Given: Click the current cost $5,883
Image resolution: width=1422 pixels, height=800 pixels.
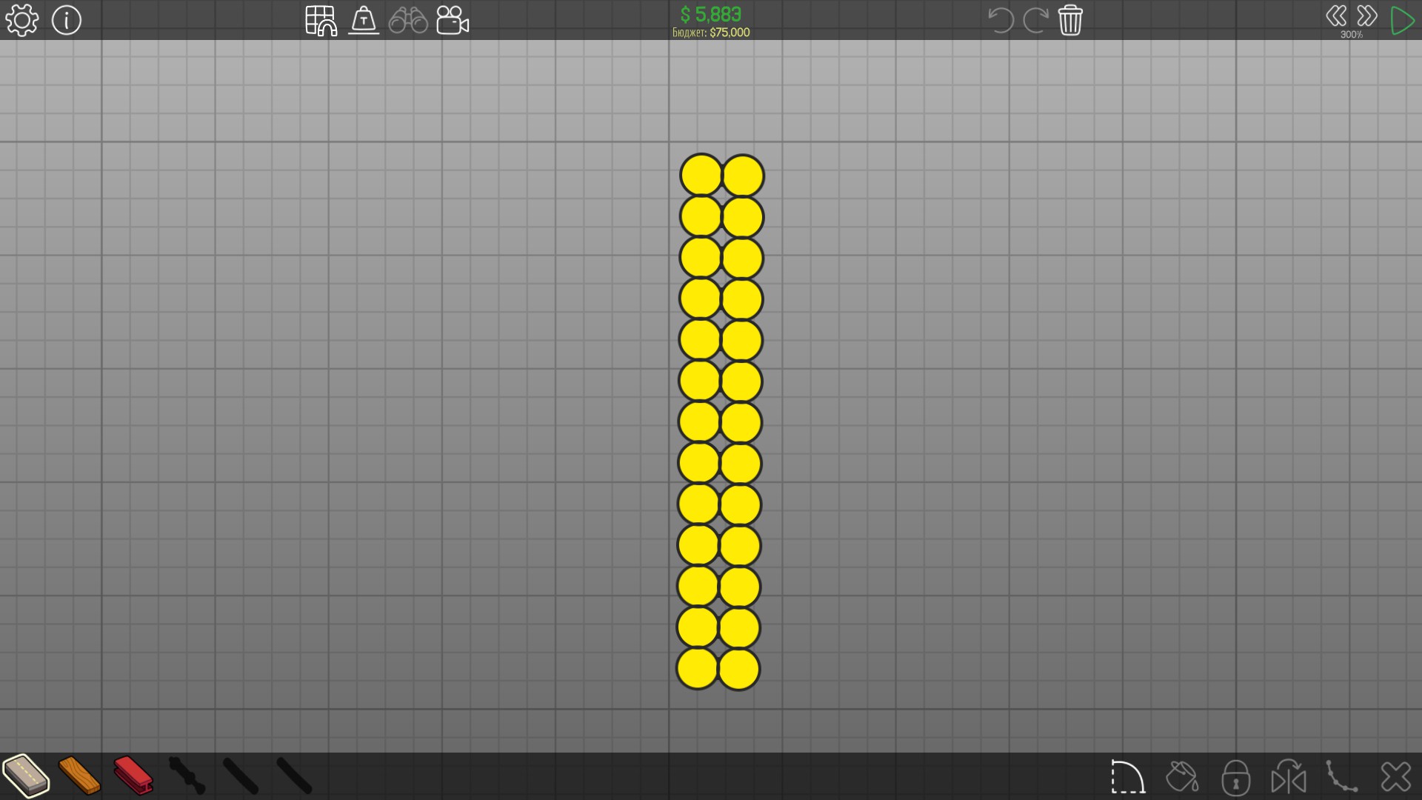Looking at the screenshot, I should [x=710, y=14].
